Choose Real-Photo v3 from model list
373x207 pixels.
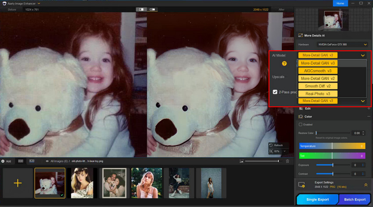(318, 94)
